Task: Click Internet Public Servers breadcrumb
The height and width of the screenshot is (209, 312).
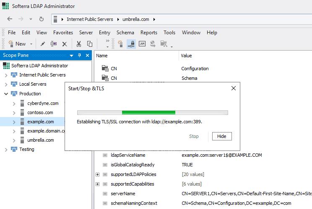Action: (90, 19)
